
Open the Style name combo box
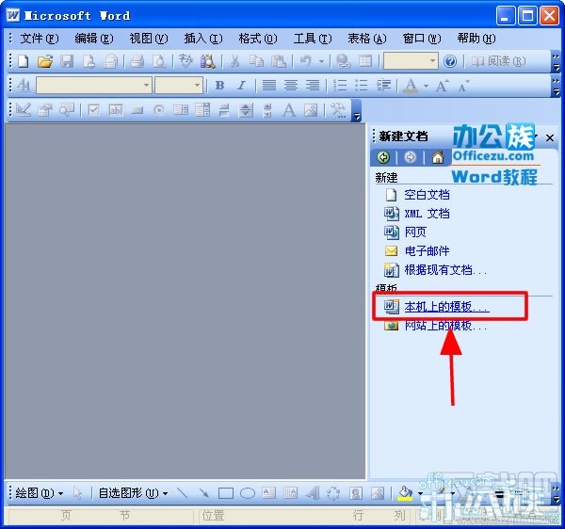[x=93, y=86]
